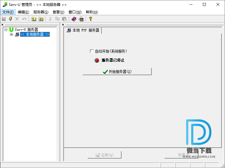Click the delete X toolbar icon

tap(17, 19)
